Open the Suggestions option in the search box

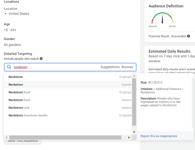pos(110,67)
